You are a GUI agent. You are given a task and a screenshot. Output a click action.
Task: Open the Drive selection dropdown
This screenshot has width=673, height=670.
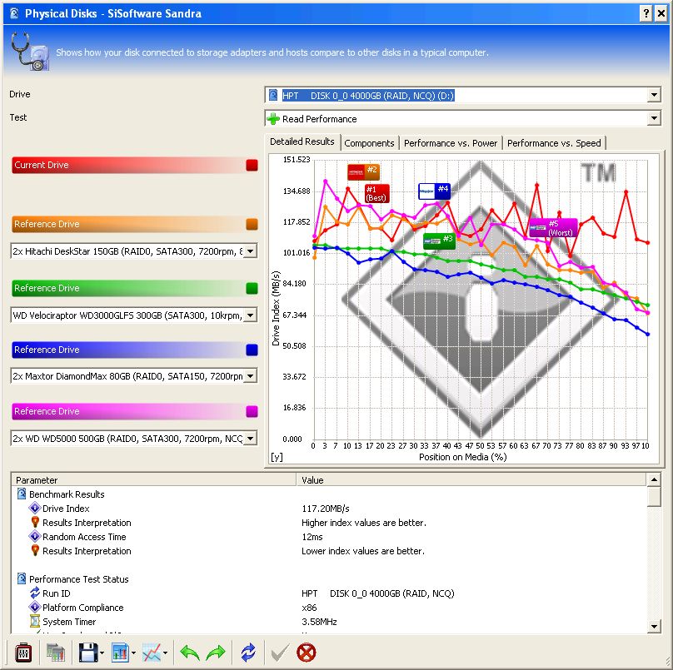654,95
